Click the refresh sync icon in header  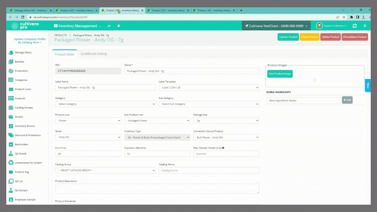click(355, 26)
